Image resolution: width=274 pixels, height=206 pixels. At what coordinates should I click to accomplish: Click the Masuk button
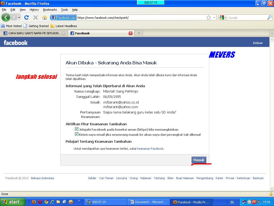[199, 160]
